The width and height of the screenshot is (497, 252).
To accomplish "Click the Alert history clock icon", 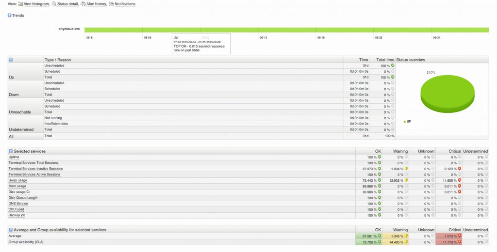I will click(83, 4).
